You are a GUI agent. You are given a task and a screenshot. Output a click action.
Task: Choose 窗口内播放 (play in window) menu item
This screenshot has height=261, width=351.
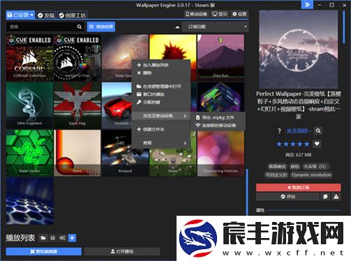(x=161, y=94)
